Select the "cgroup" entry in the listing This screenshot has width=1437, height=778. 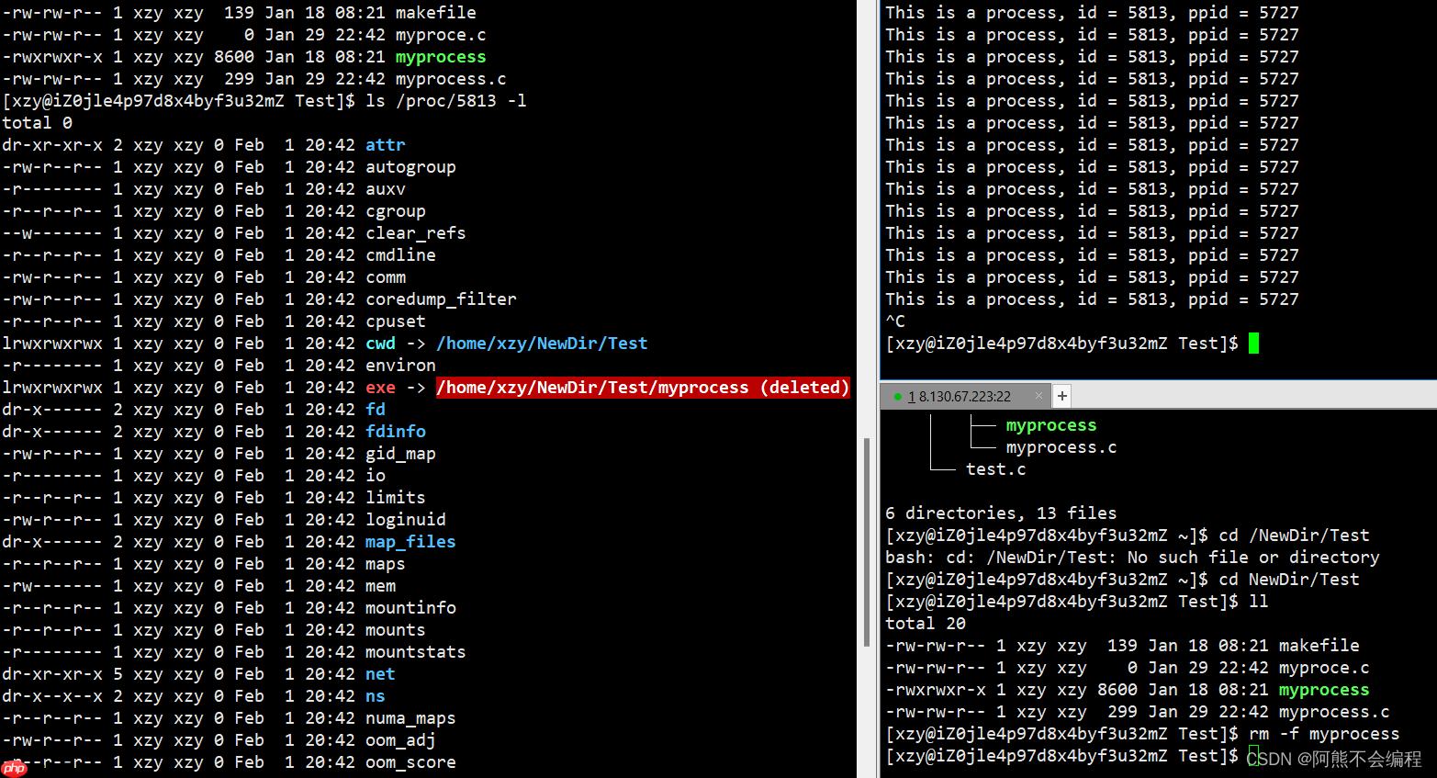click(x=396, y=211)
